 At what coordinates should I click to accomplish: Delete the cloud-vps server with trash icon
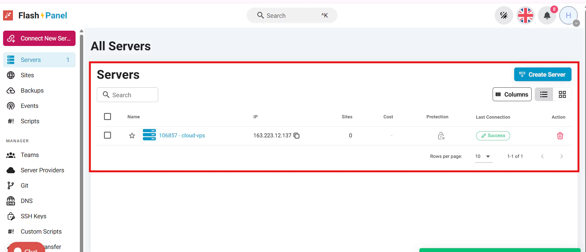tap(560, 136)
